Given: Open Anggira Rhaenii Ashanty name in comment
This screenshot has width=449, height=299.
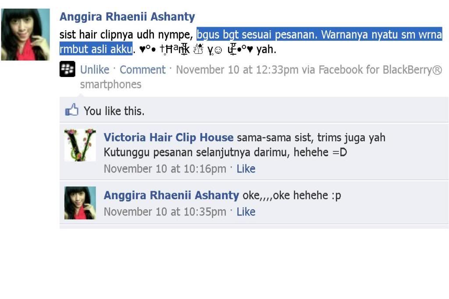Looking at the screenshot, I should click(171, 195).
